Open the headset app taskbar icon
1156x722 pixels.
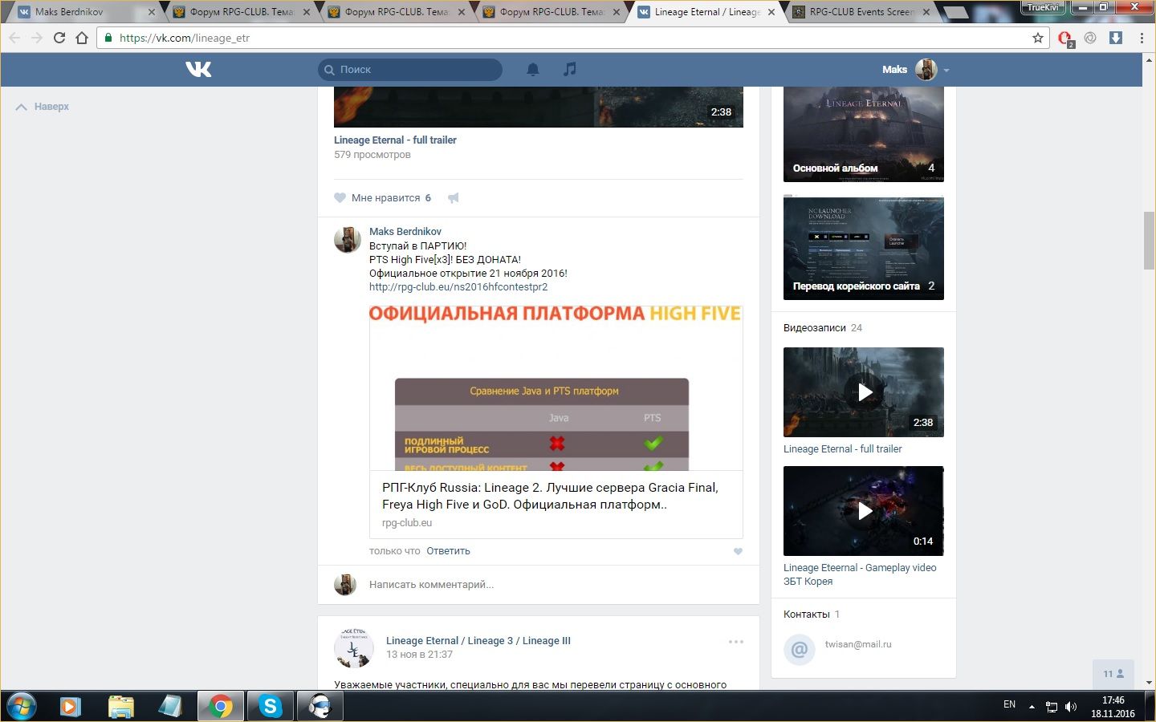click(x=320, y=707)
